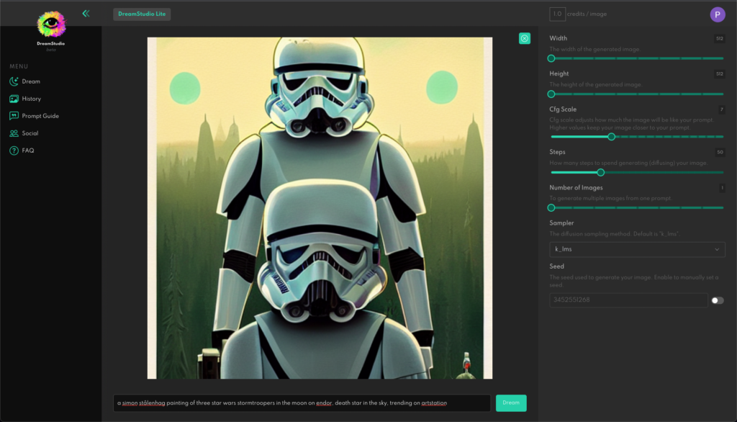Click the Cfg Scale slider handle
This screenshot has height=422, width=737.
pos(611,137)
